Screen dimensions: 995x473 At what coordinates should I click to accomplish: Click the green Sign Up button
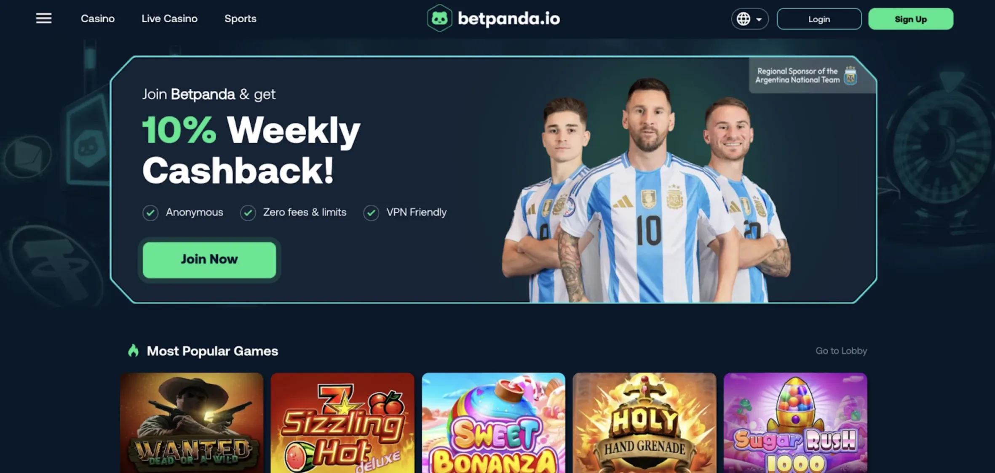point(911,19)
